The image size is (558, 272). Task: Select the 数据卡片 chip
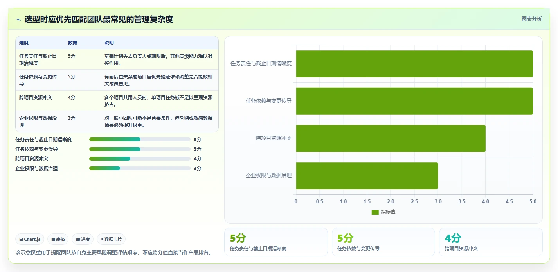click(x=111, y=239)
